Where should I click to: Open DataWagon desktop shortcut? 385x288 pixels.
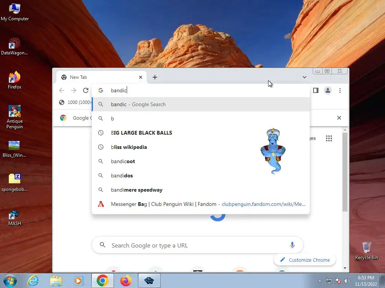tap(15, 46)
